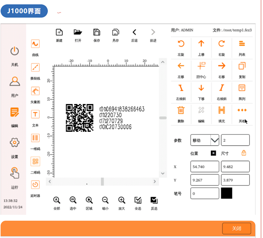The image size is (263, 238).
Task: Click the vertical scrollbar up arrow
Action: point(163,62)
